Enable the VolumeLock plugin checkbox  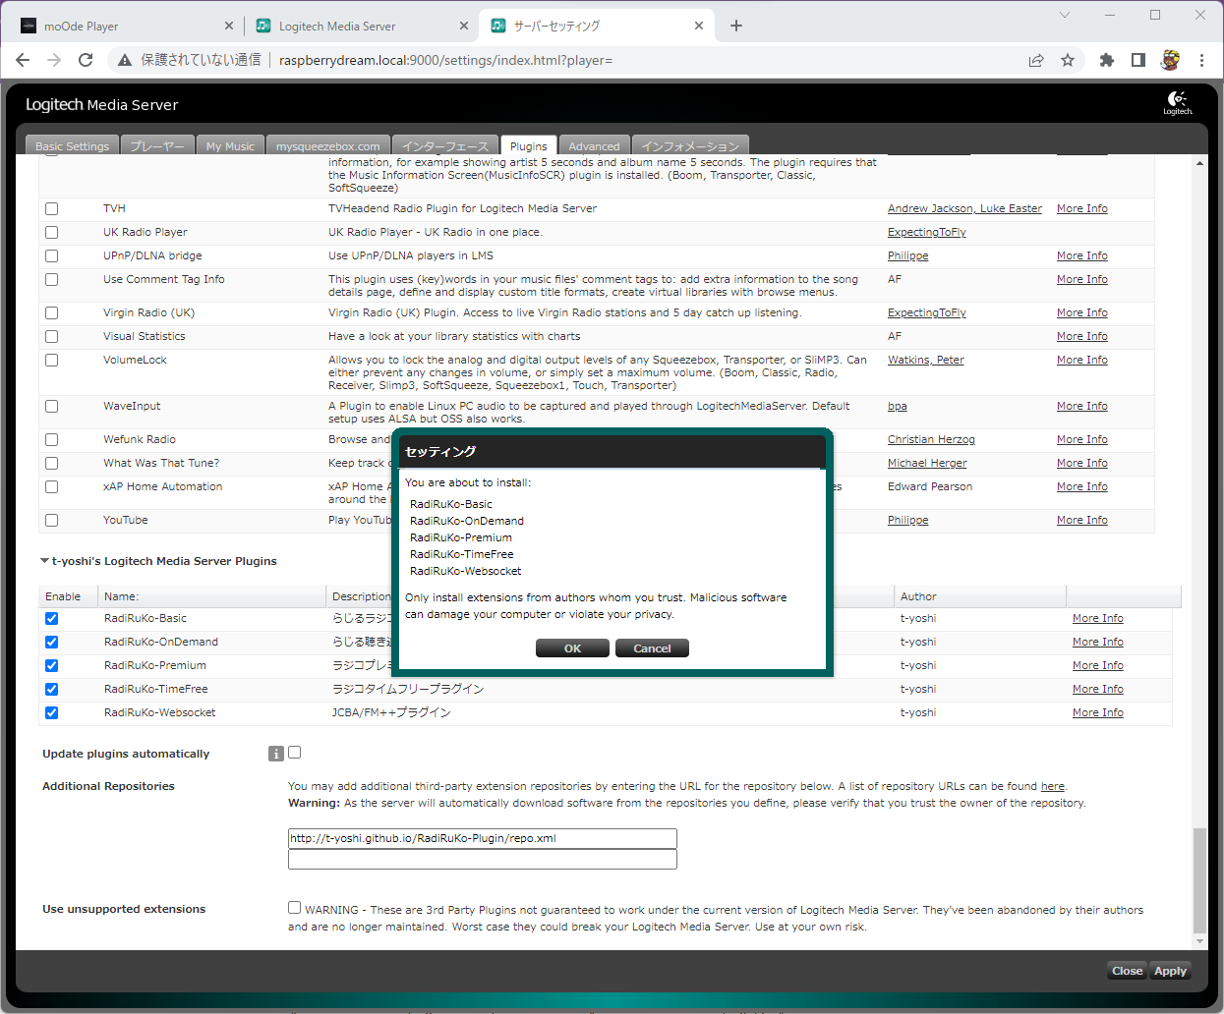51,361
